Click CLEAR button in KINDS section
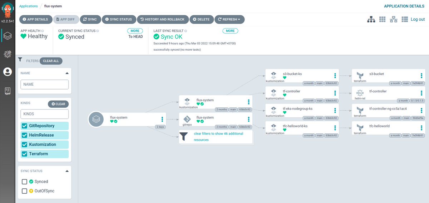429x203 pixels. point(58,104)
